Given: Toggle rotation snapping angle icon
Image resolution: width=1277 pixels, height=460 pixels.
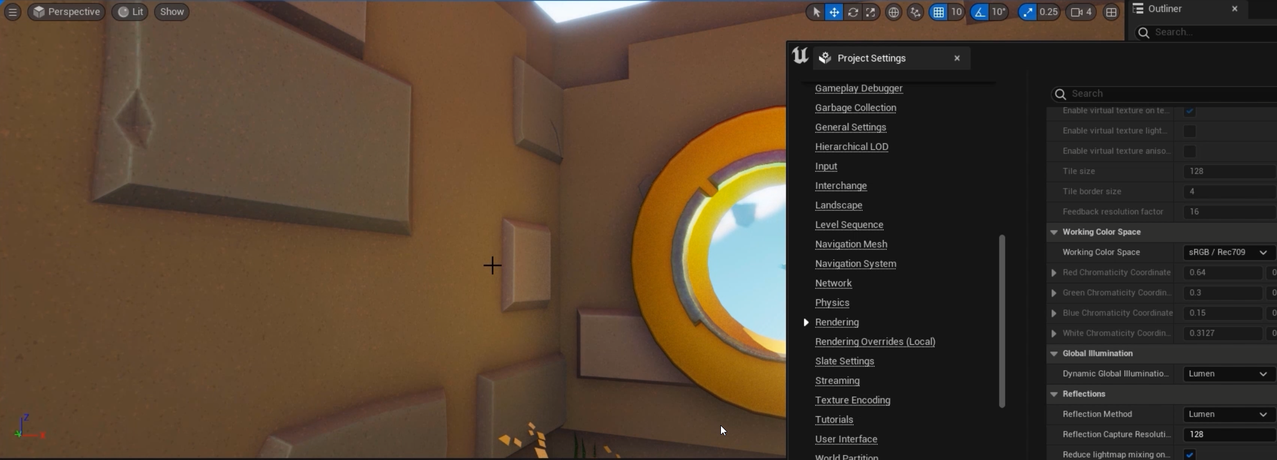Looking at the screenshot, I should coord(980,12).
